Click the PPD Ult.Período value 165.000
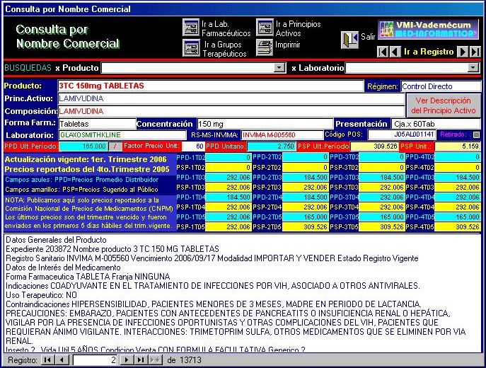486x368 pixels. click(83, 146)
